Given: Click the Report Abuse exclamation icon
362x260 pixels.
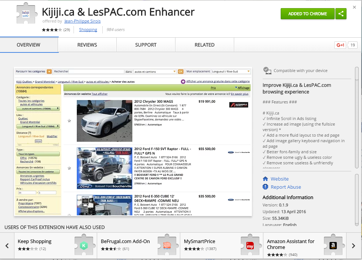Looking at the screenshot, I should [265, 187].
